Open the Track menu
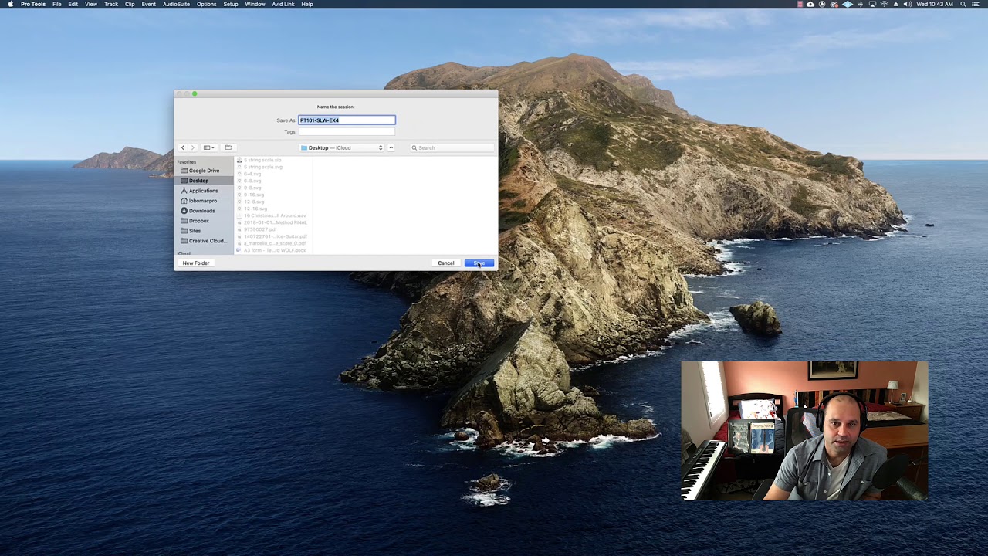The width and height of the screenshot is (988, 556). [x=111, y=4]
